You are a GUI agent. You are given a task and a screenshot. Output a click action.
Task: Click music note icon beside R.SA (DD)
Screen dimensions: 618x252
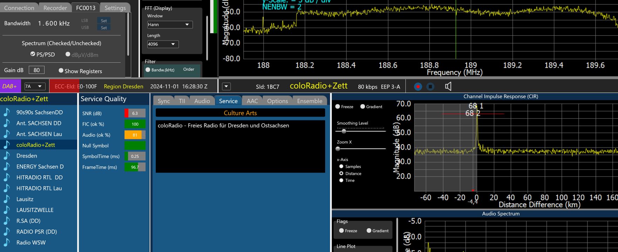[7, 221]
